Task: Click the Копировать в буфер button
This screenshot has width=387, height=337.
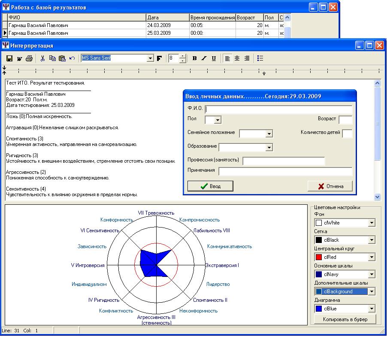Action: 345,319
